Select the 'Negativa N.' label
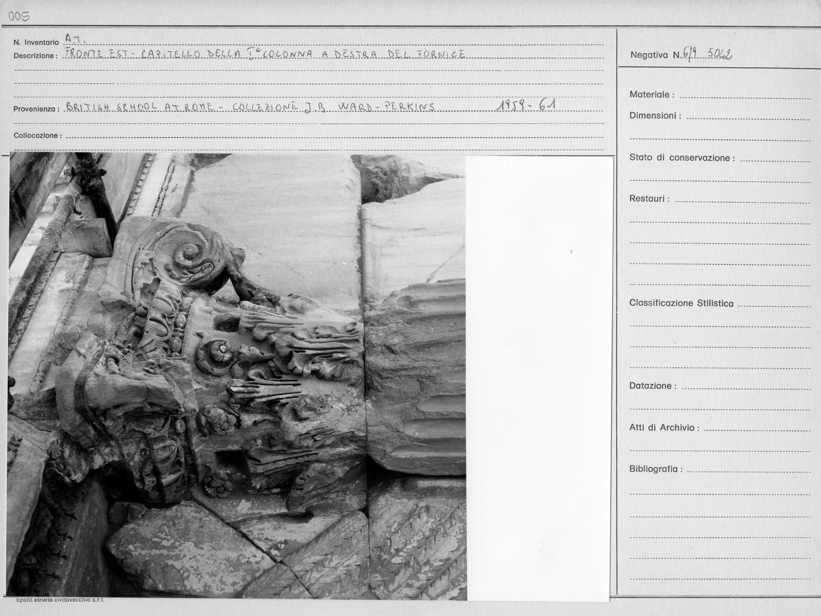 pos(655,55)
